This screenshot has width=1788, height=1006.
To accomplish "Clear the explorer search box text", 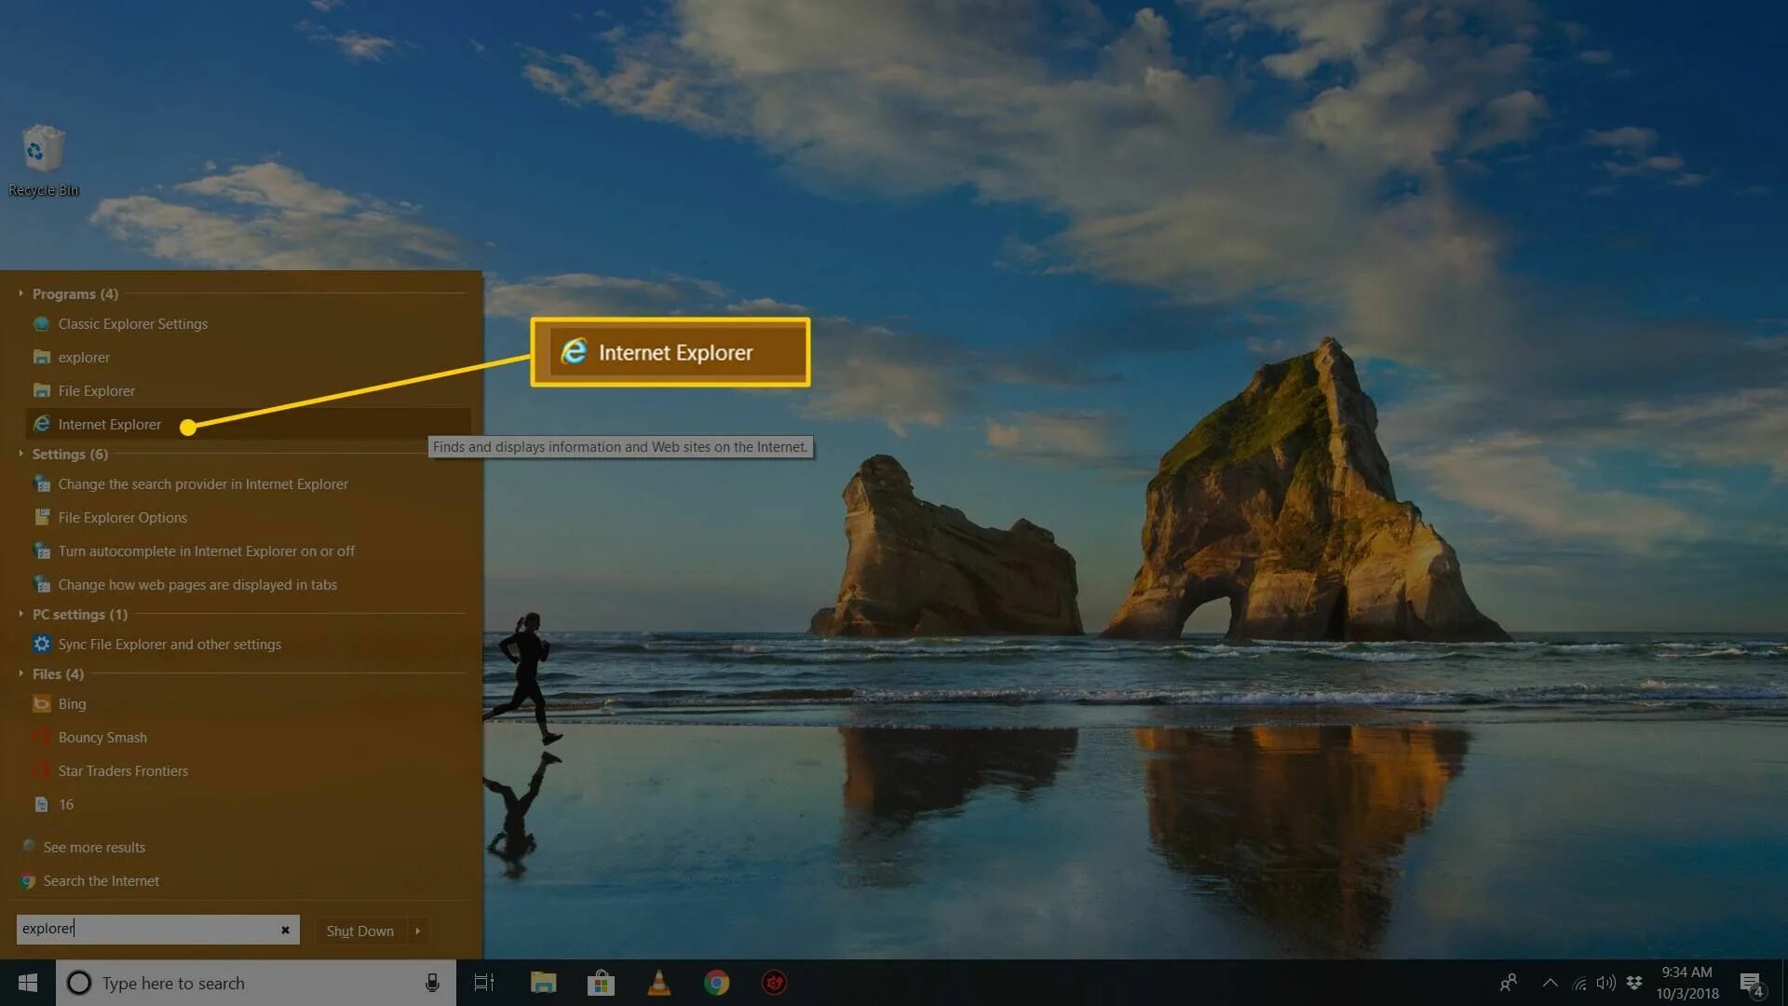I will [x=285, y=930].
